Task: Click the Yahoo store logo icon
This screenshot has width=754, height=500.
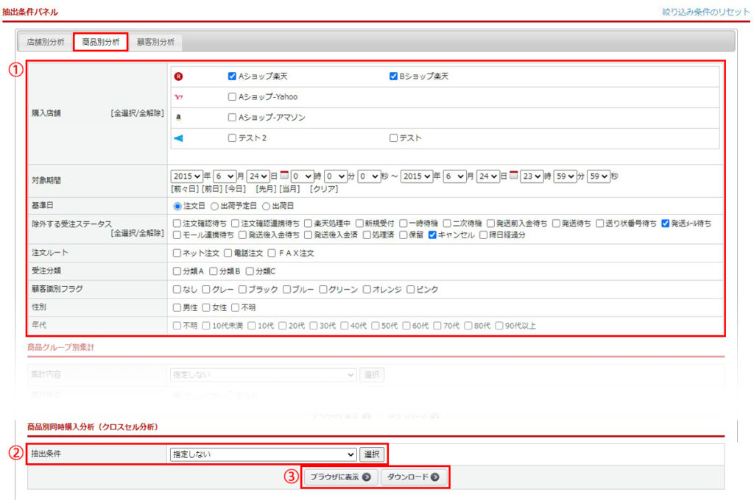Action: (x=178, y=97)
